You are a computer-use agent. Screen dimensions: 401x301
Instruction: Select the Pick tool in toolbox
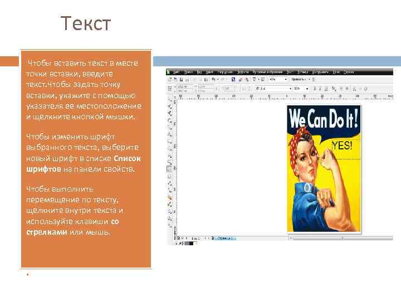(169, 100)
